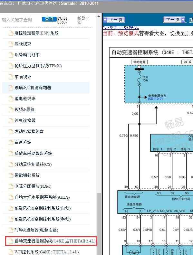Open 自动大灯水平调整系统(AHLS) diagram
The image size is (193, 255).
point(42,197)
